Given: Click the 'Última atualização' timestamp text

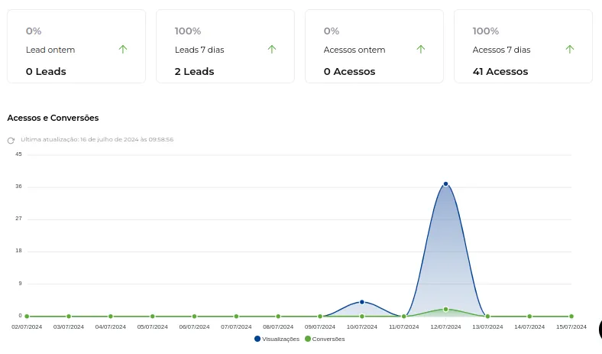Looking at the screenshot, I should [97, 139].
